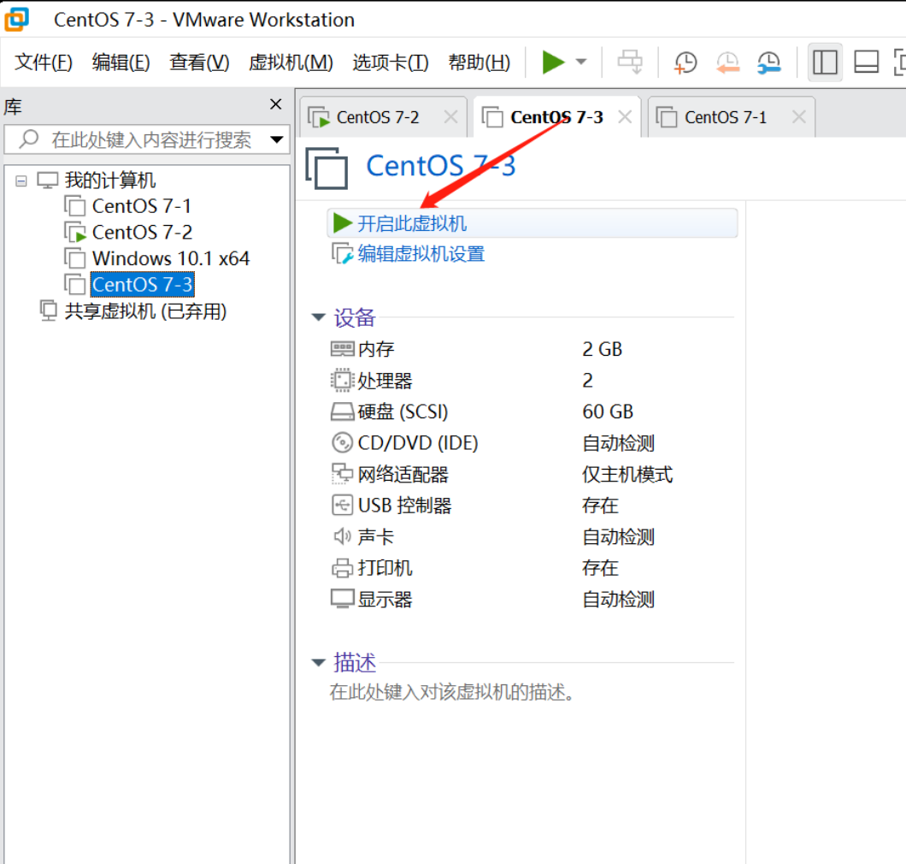Viewport: 906px width, 864px height.
Task: Open the 选项卡(T) menu
Action: (391, 62)
